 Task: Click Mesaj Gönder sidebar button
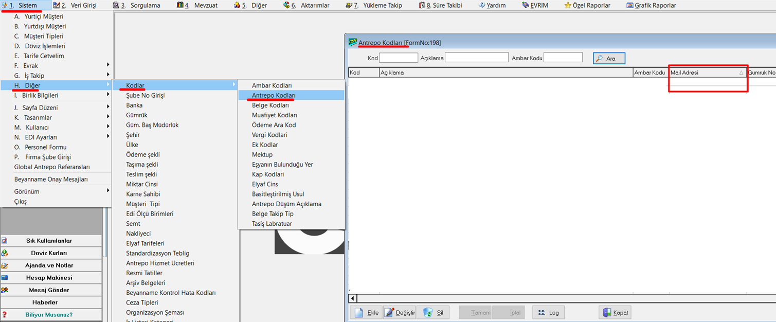(x=51, y=290)
